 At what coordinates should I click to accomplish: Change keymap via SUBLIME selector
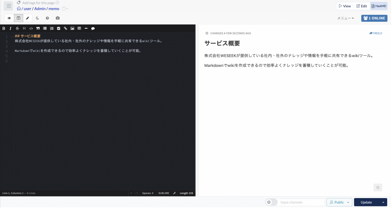tap(163, 193)
